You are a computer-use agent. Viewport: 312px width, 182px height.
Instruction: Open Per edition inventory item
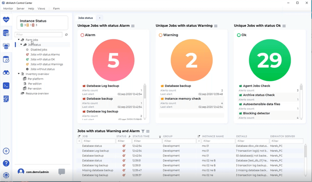click(35, 84)
